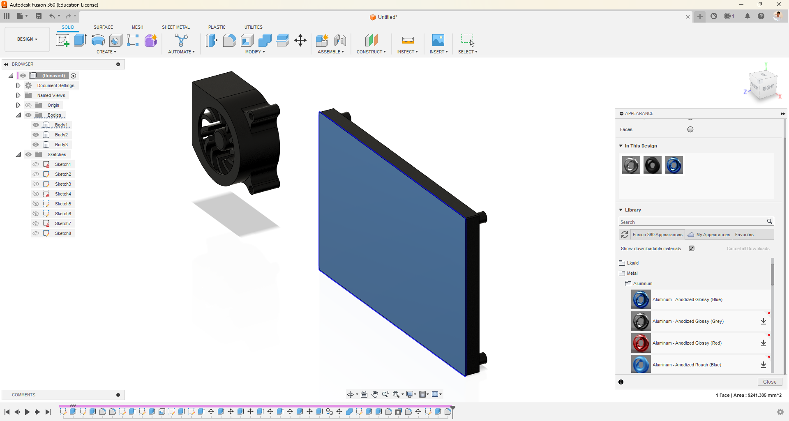This screenshot has height=421, width=789.
Task: Select the Automated Modeling tool
Action: [181, 40]
